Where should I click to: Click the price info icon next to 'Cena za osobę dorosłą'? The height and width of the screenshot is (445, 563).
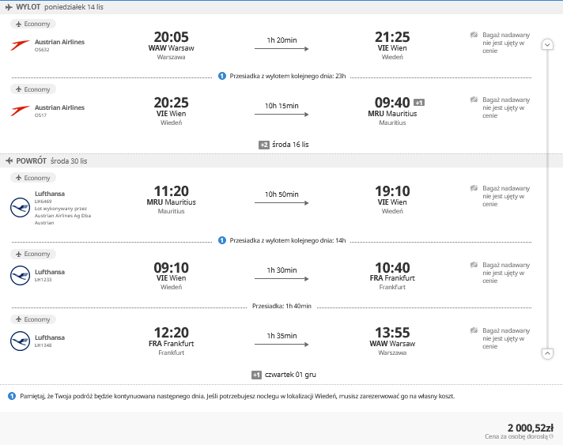coord(551,436)
